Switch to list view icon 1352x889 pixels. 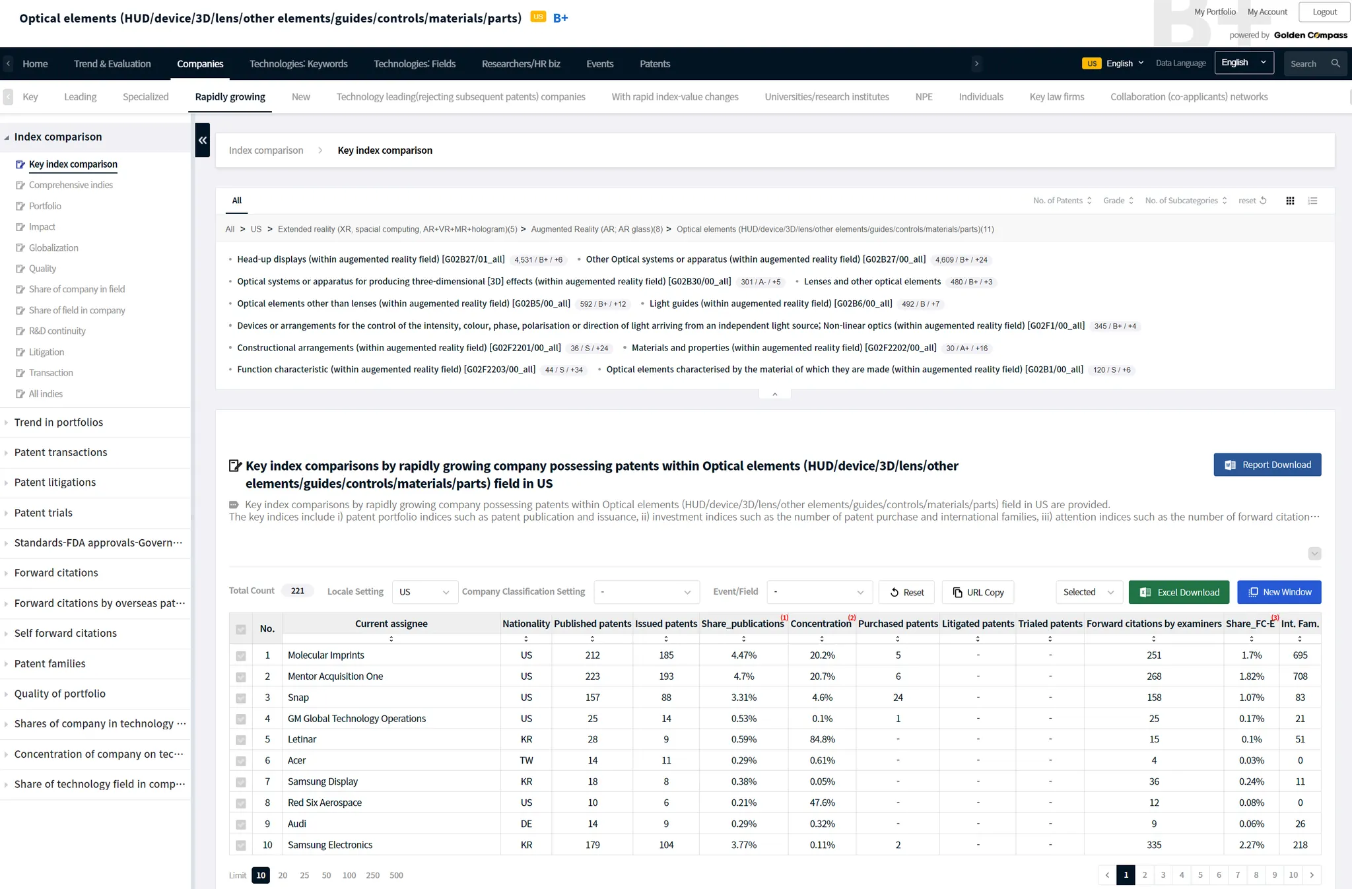(1312, 201)
